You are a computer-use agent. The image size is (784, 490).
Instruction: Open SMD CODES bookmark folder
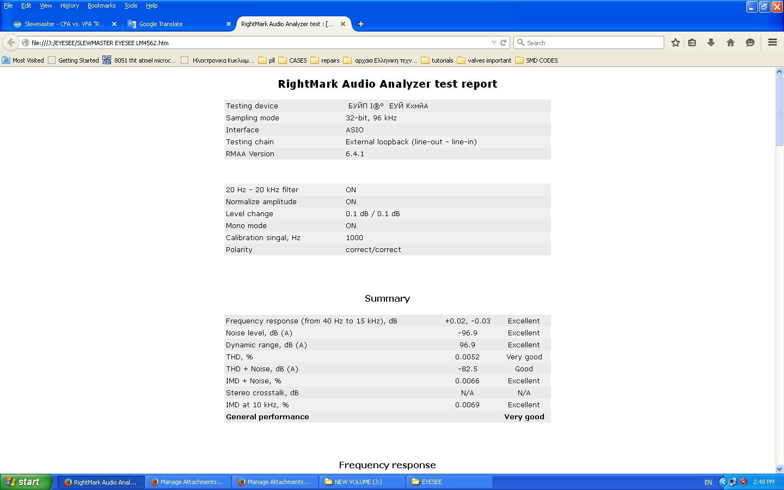tap(536, 60)
